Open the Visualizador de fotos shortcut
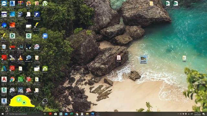The width and height of the screenshot is (207, 116). tap(20, 47)
